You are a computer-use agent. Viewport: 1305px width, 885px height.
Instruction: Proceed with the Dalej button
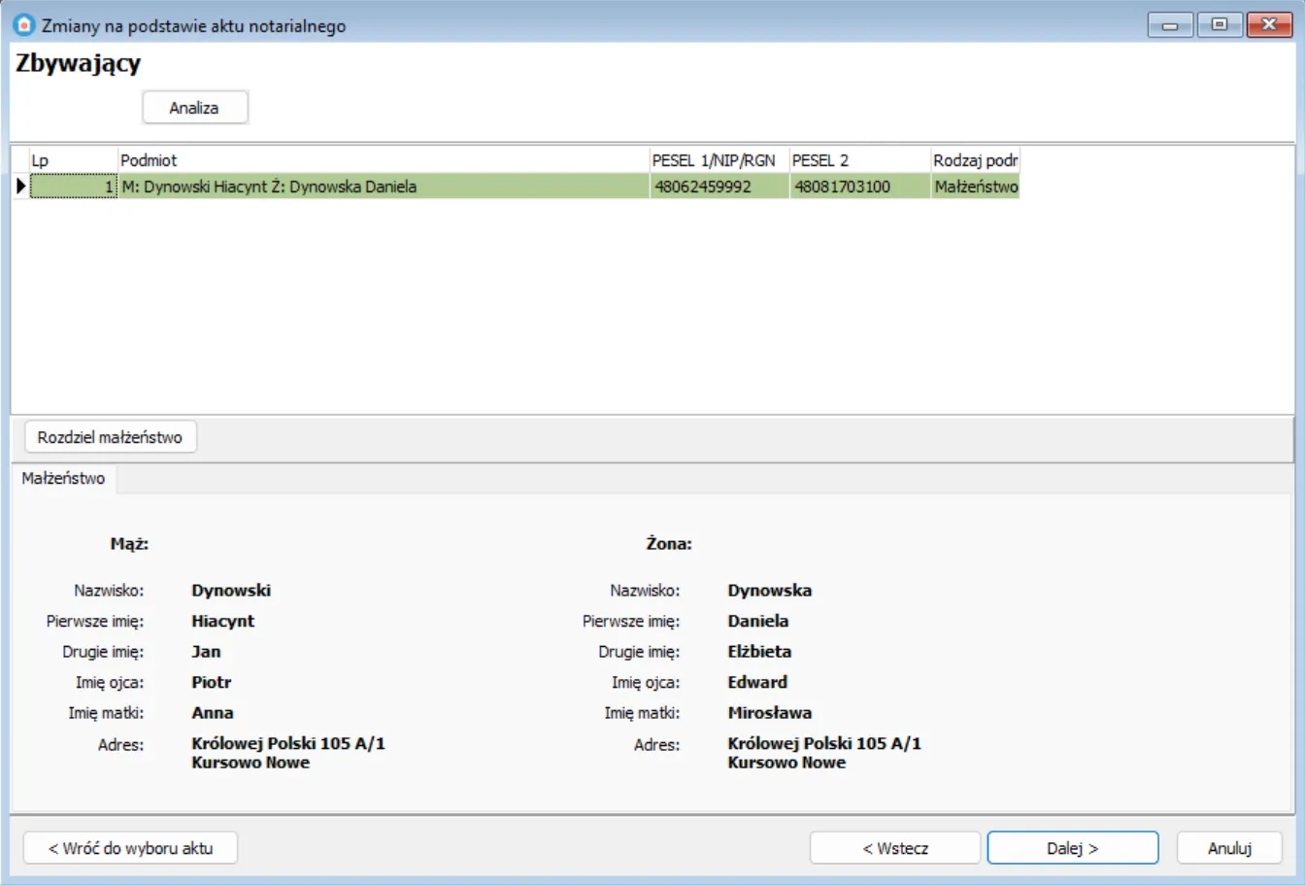click(x=1072, y=848)
